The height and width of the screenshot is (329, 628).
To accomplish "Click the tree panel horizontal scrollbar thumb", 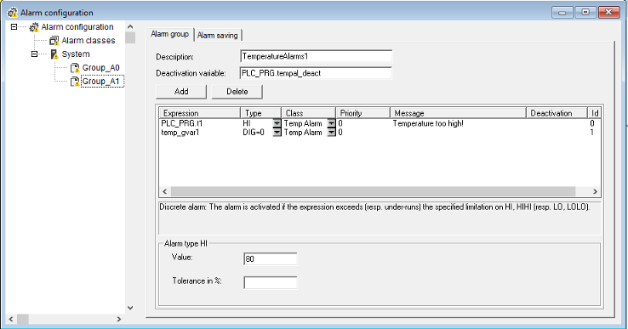I will [23, 319].
